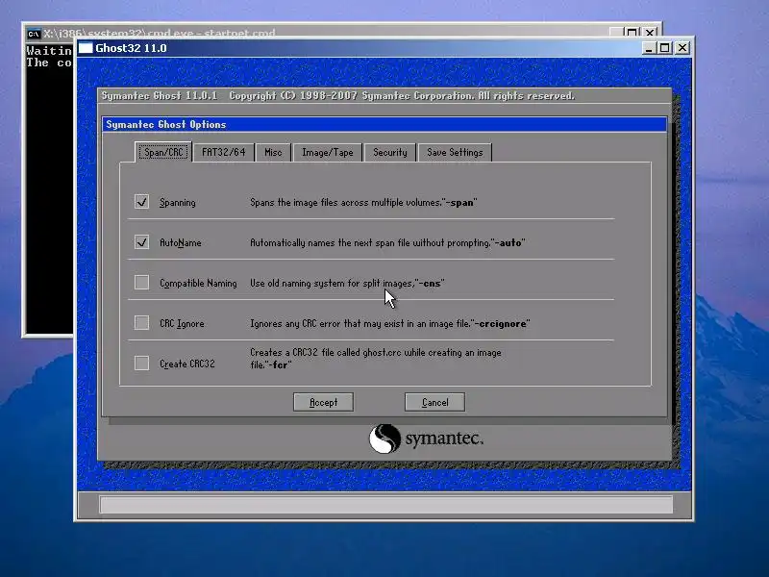Maximize the Ghost32 11.0 window

[664, 47]
